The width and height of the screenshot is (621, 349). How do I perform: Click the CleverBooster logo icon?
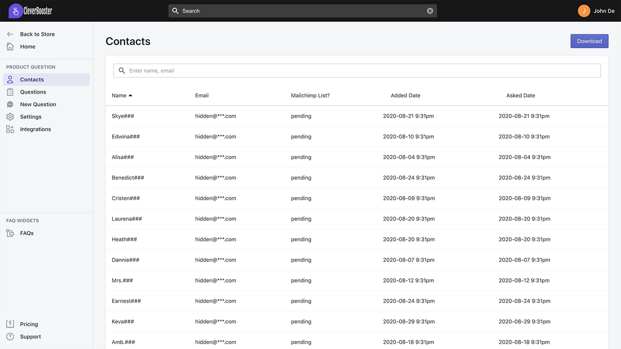[16, 11]
